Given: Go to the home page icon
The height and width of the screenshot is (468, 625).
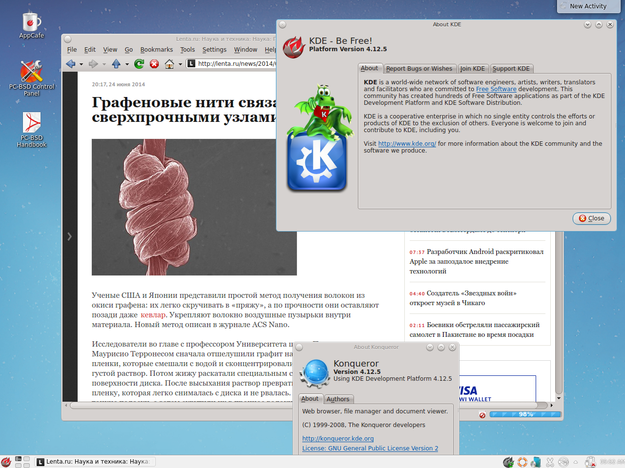Looking at the screenshot, I should point(169,64).
